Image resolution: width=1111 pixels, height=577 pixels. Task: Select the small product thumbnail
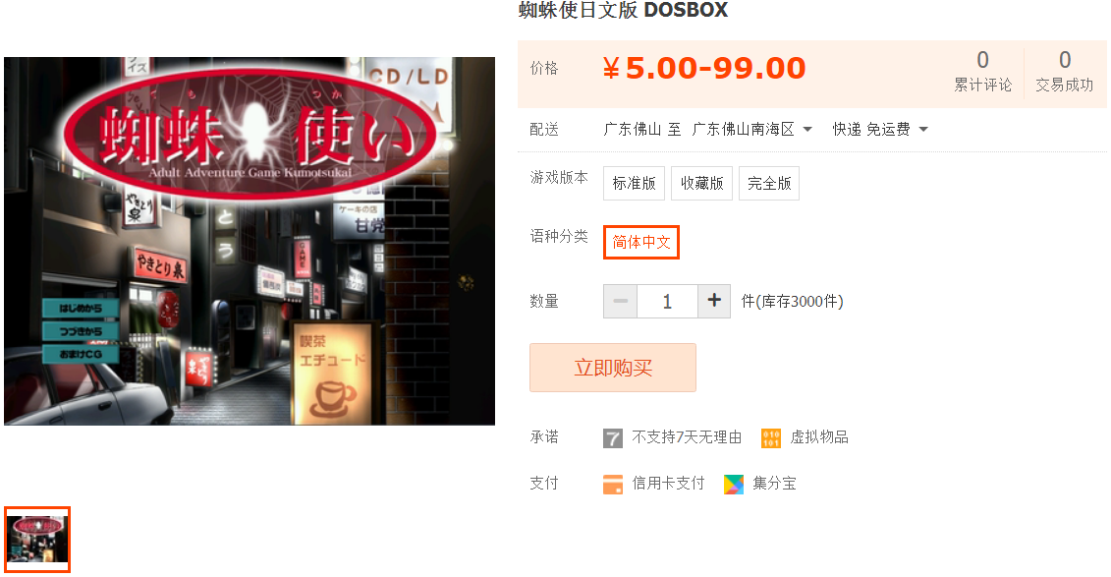click(x=37, y=540)
